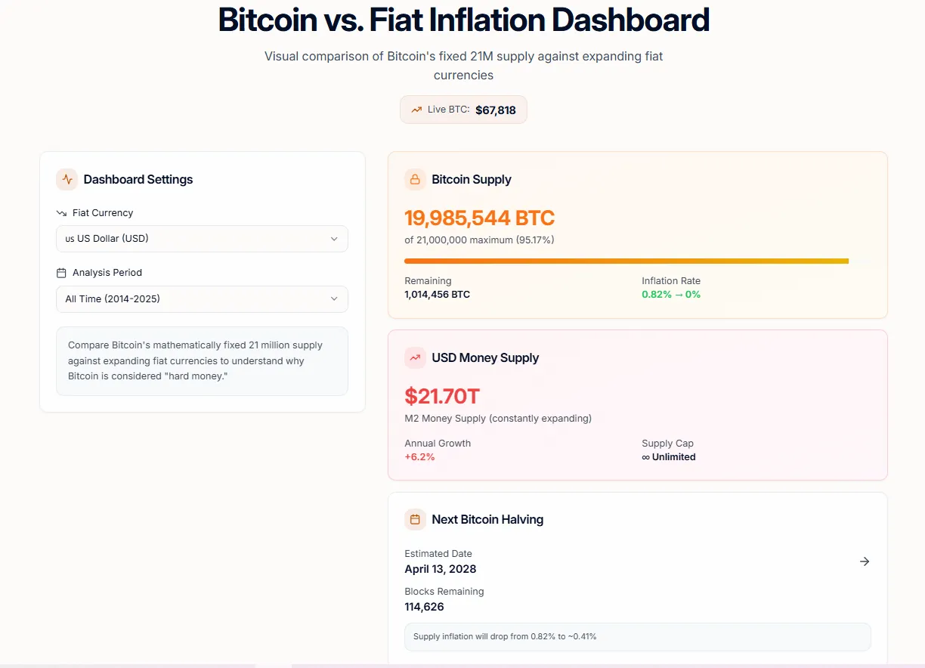Click the supply inflation drop note box
The image size is (925, 668).
(x=637, y=636)
